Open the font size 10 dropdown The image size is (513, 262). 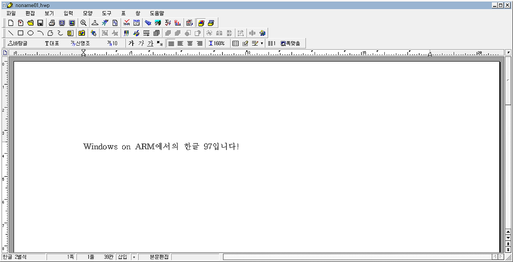tap(113, 43)
